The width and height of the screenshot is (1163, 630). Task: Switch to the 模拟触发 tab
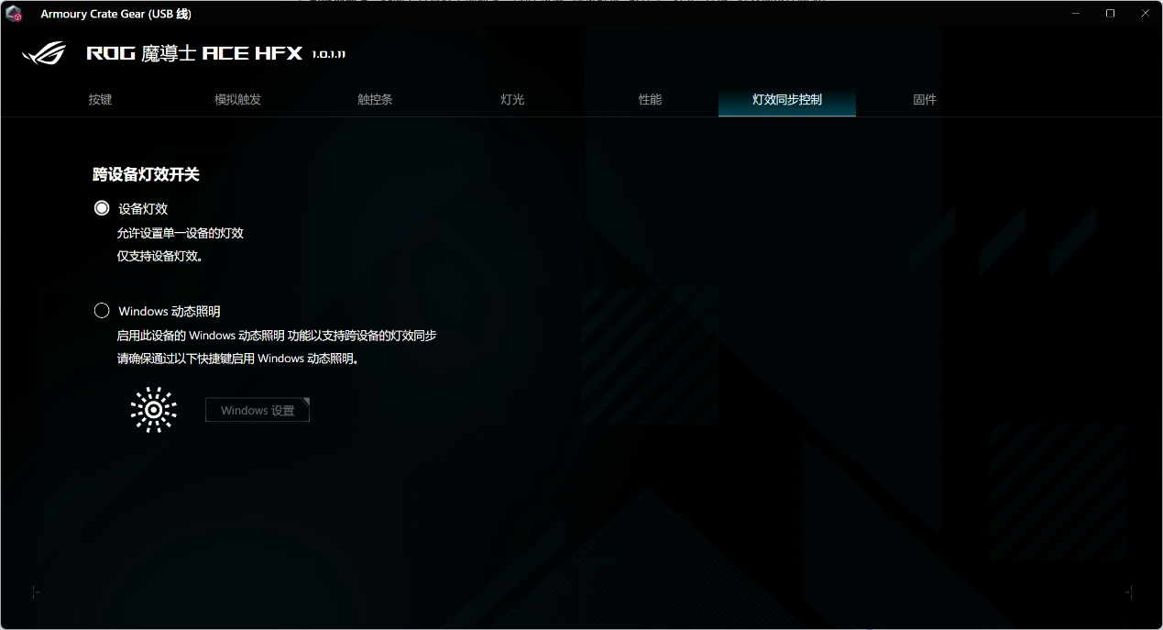coord(237,99)
